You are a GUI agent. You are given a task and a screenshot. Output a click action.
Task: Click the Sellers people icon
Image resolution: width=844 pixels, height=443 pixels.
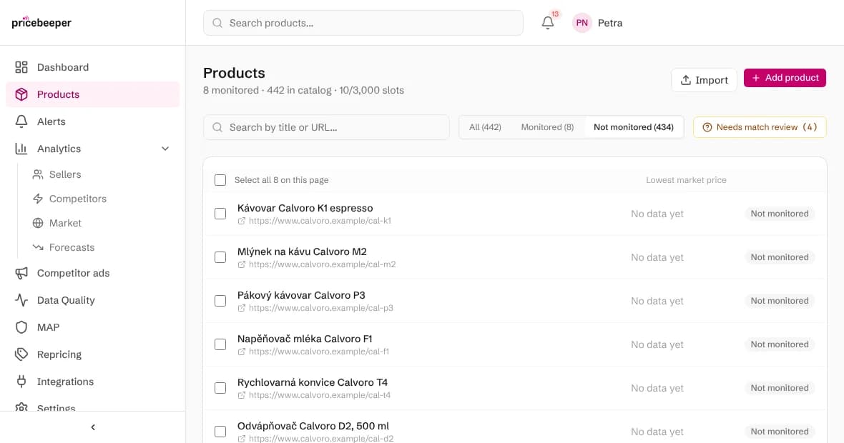(x=38, y=174)
